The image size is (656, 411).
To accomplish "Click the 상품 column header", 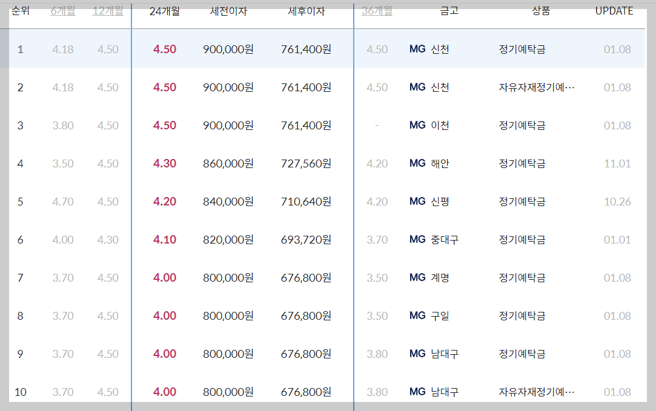I will point(541,11).
